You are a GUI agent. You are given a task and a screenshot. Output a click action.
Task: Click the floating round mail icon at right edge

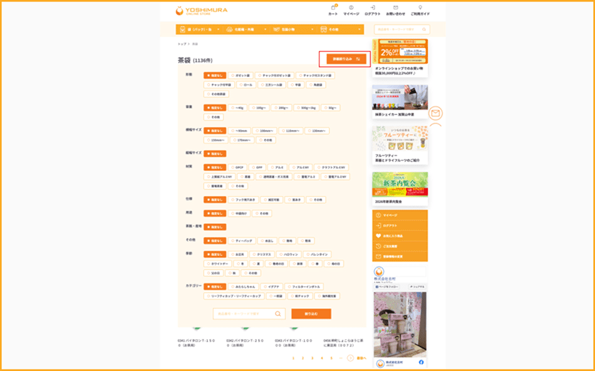click(436, 113)
